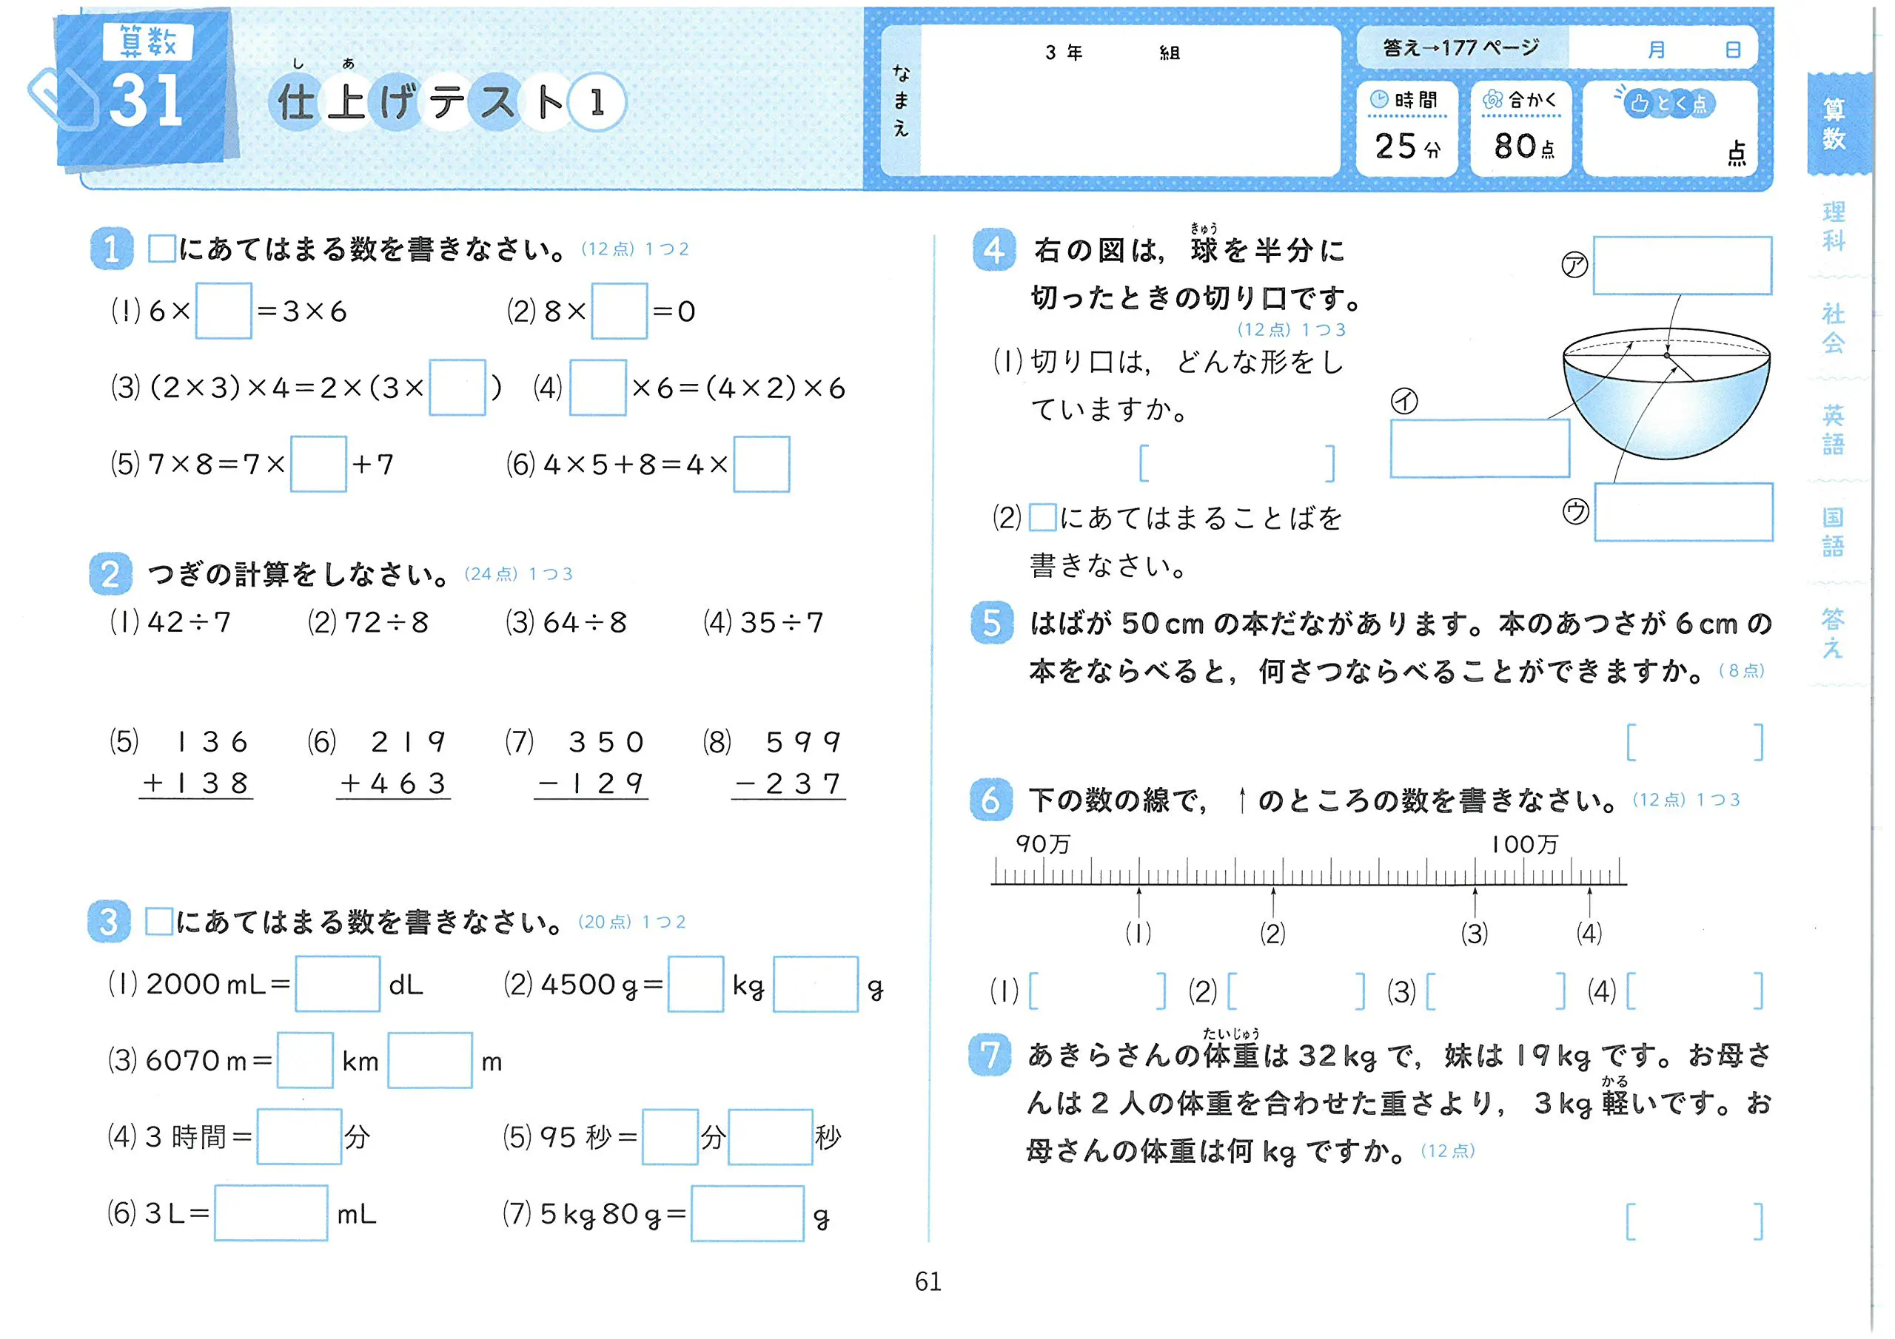Click the answer box in 8×□=0
1895x1339 pixels.
(619, 310)
